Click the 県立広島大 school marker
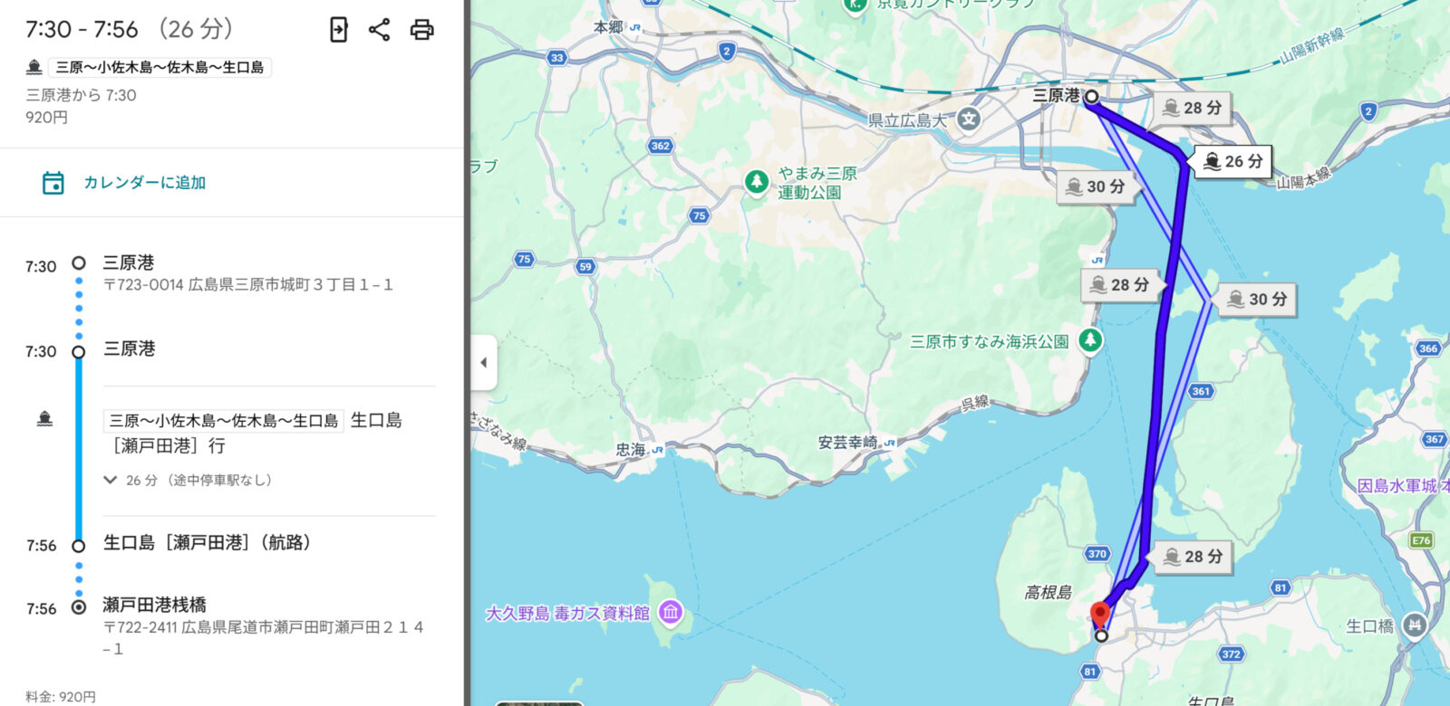 tap(969, 119)
